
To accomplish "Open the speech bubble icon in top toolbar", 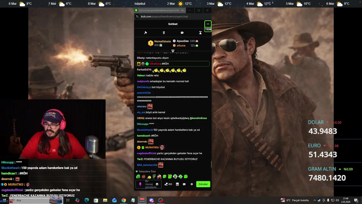I will coord(182,33).
